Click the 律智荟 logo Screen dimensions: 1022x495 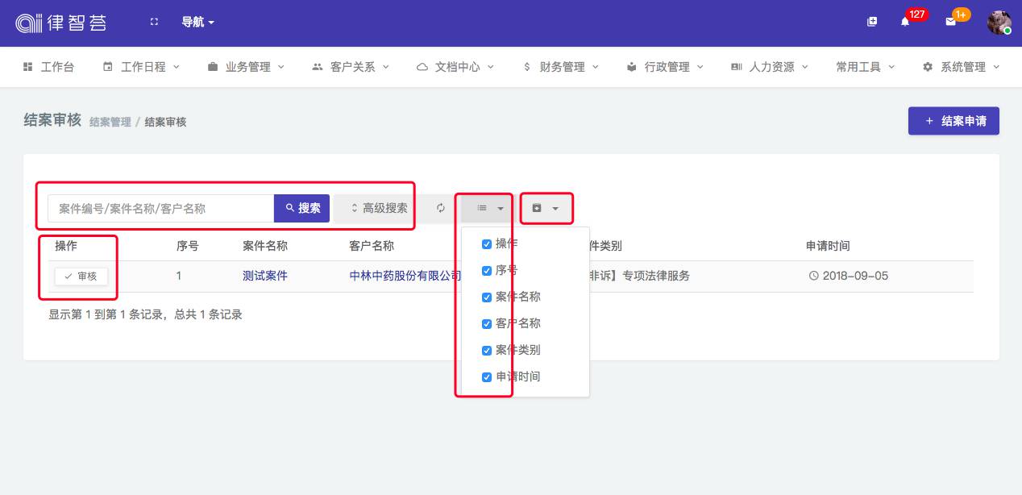point(61,23)
